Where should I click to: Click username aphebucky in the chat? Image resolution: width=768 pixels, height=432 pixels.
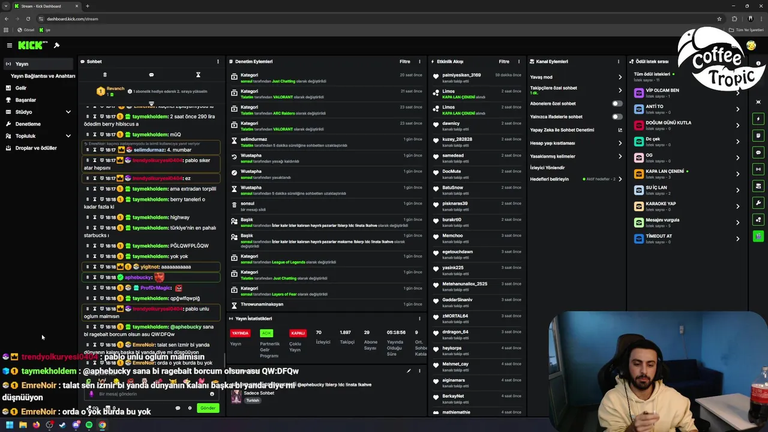click(138, 277)
